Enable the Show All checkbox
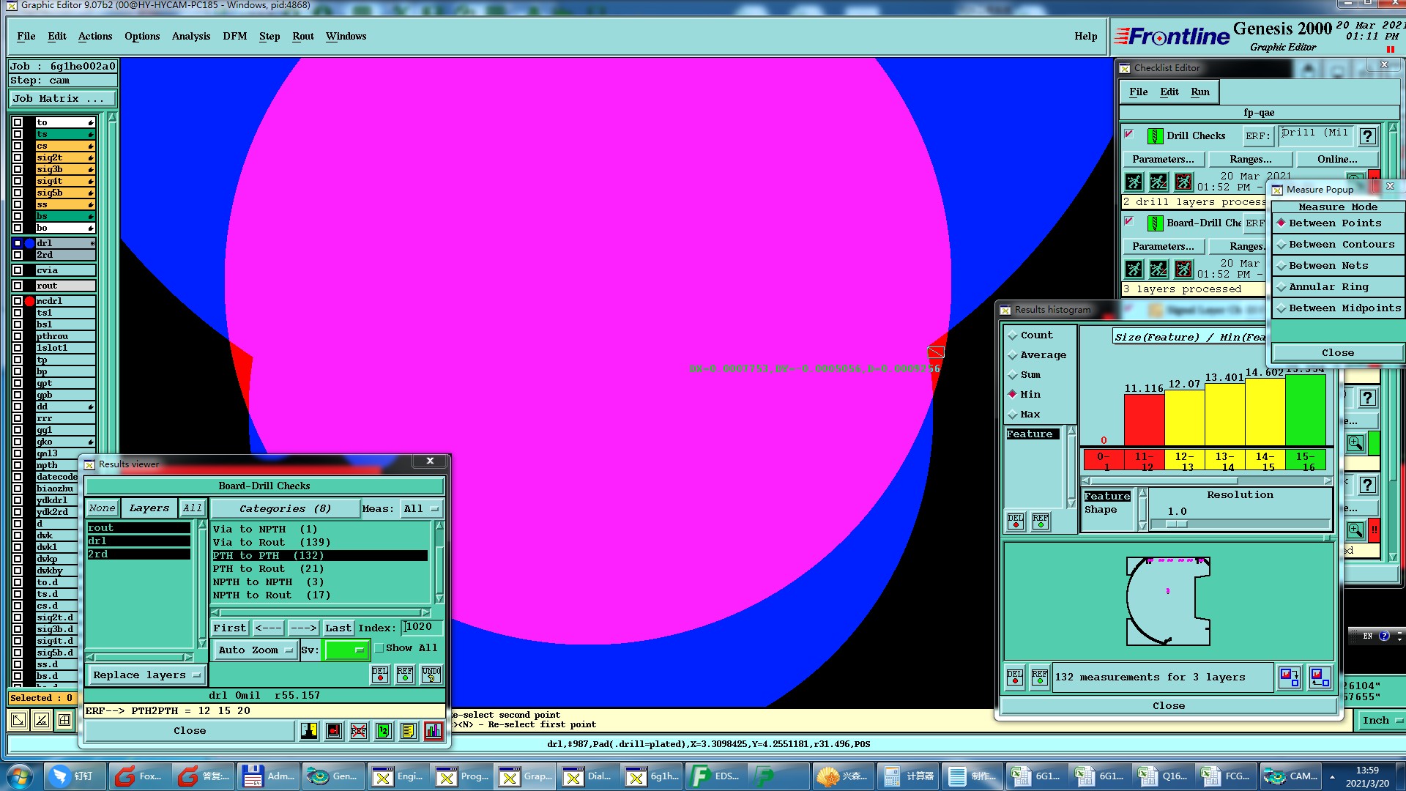Image resolution: width=1406 pixels, height=791 pixels. click(379, 648)
